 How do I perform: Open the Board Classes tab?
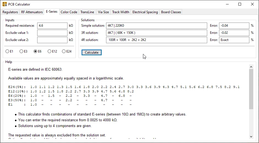pyautogui.click(x=171, y=12)
